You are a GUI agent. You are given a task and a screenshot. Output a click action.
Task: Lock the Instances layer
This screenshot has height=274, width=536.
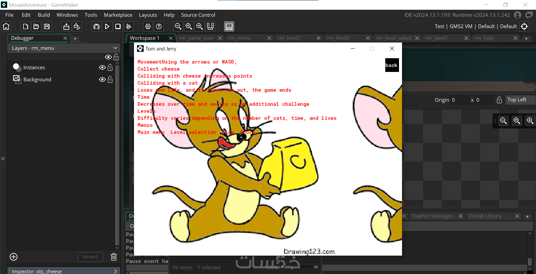click(110, 68)
